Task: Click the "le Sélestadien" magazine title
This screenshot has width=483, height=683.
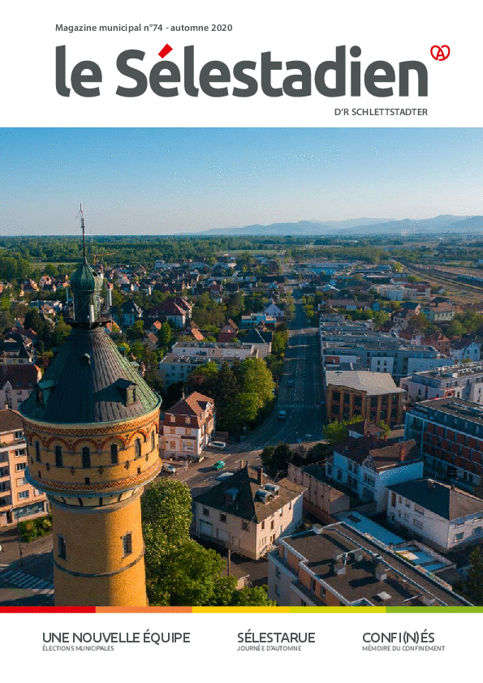Action: 242,71
